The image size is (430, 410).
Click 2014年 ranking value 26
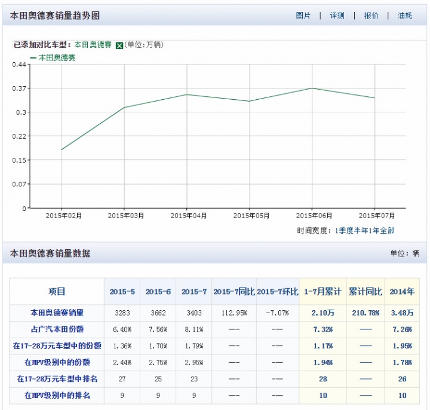[x=402, y=379]
